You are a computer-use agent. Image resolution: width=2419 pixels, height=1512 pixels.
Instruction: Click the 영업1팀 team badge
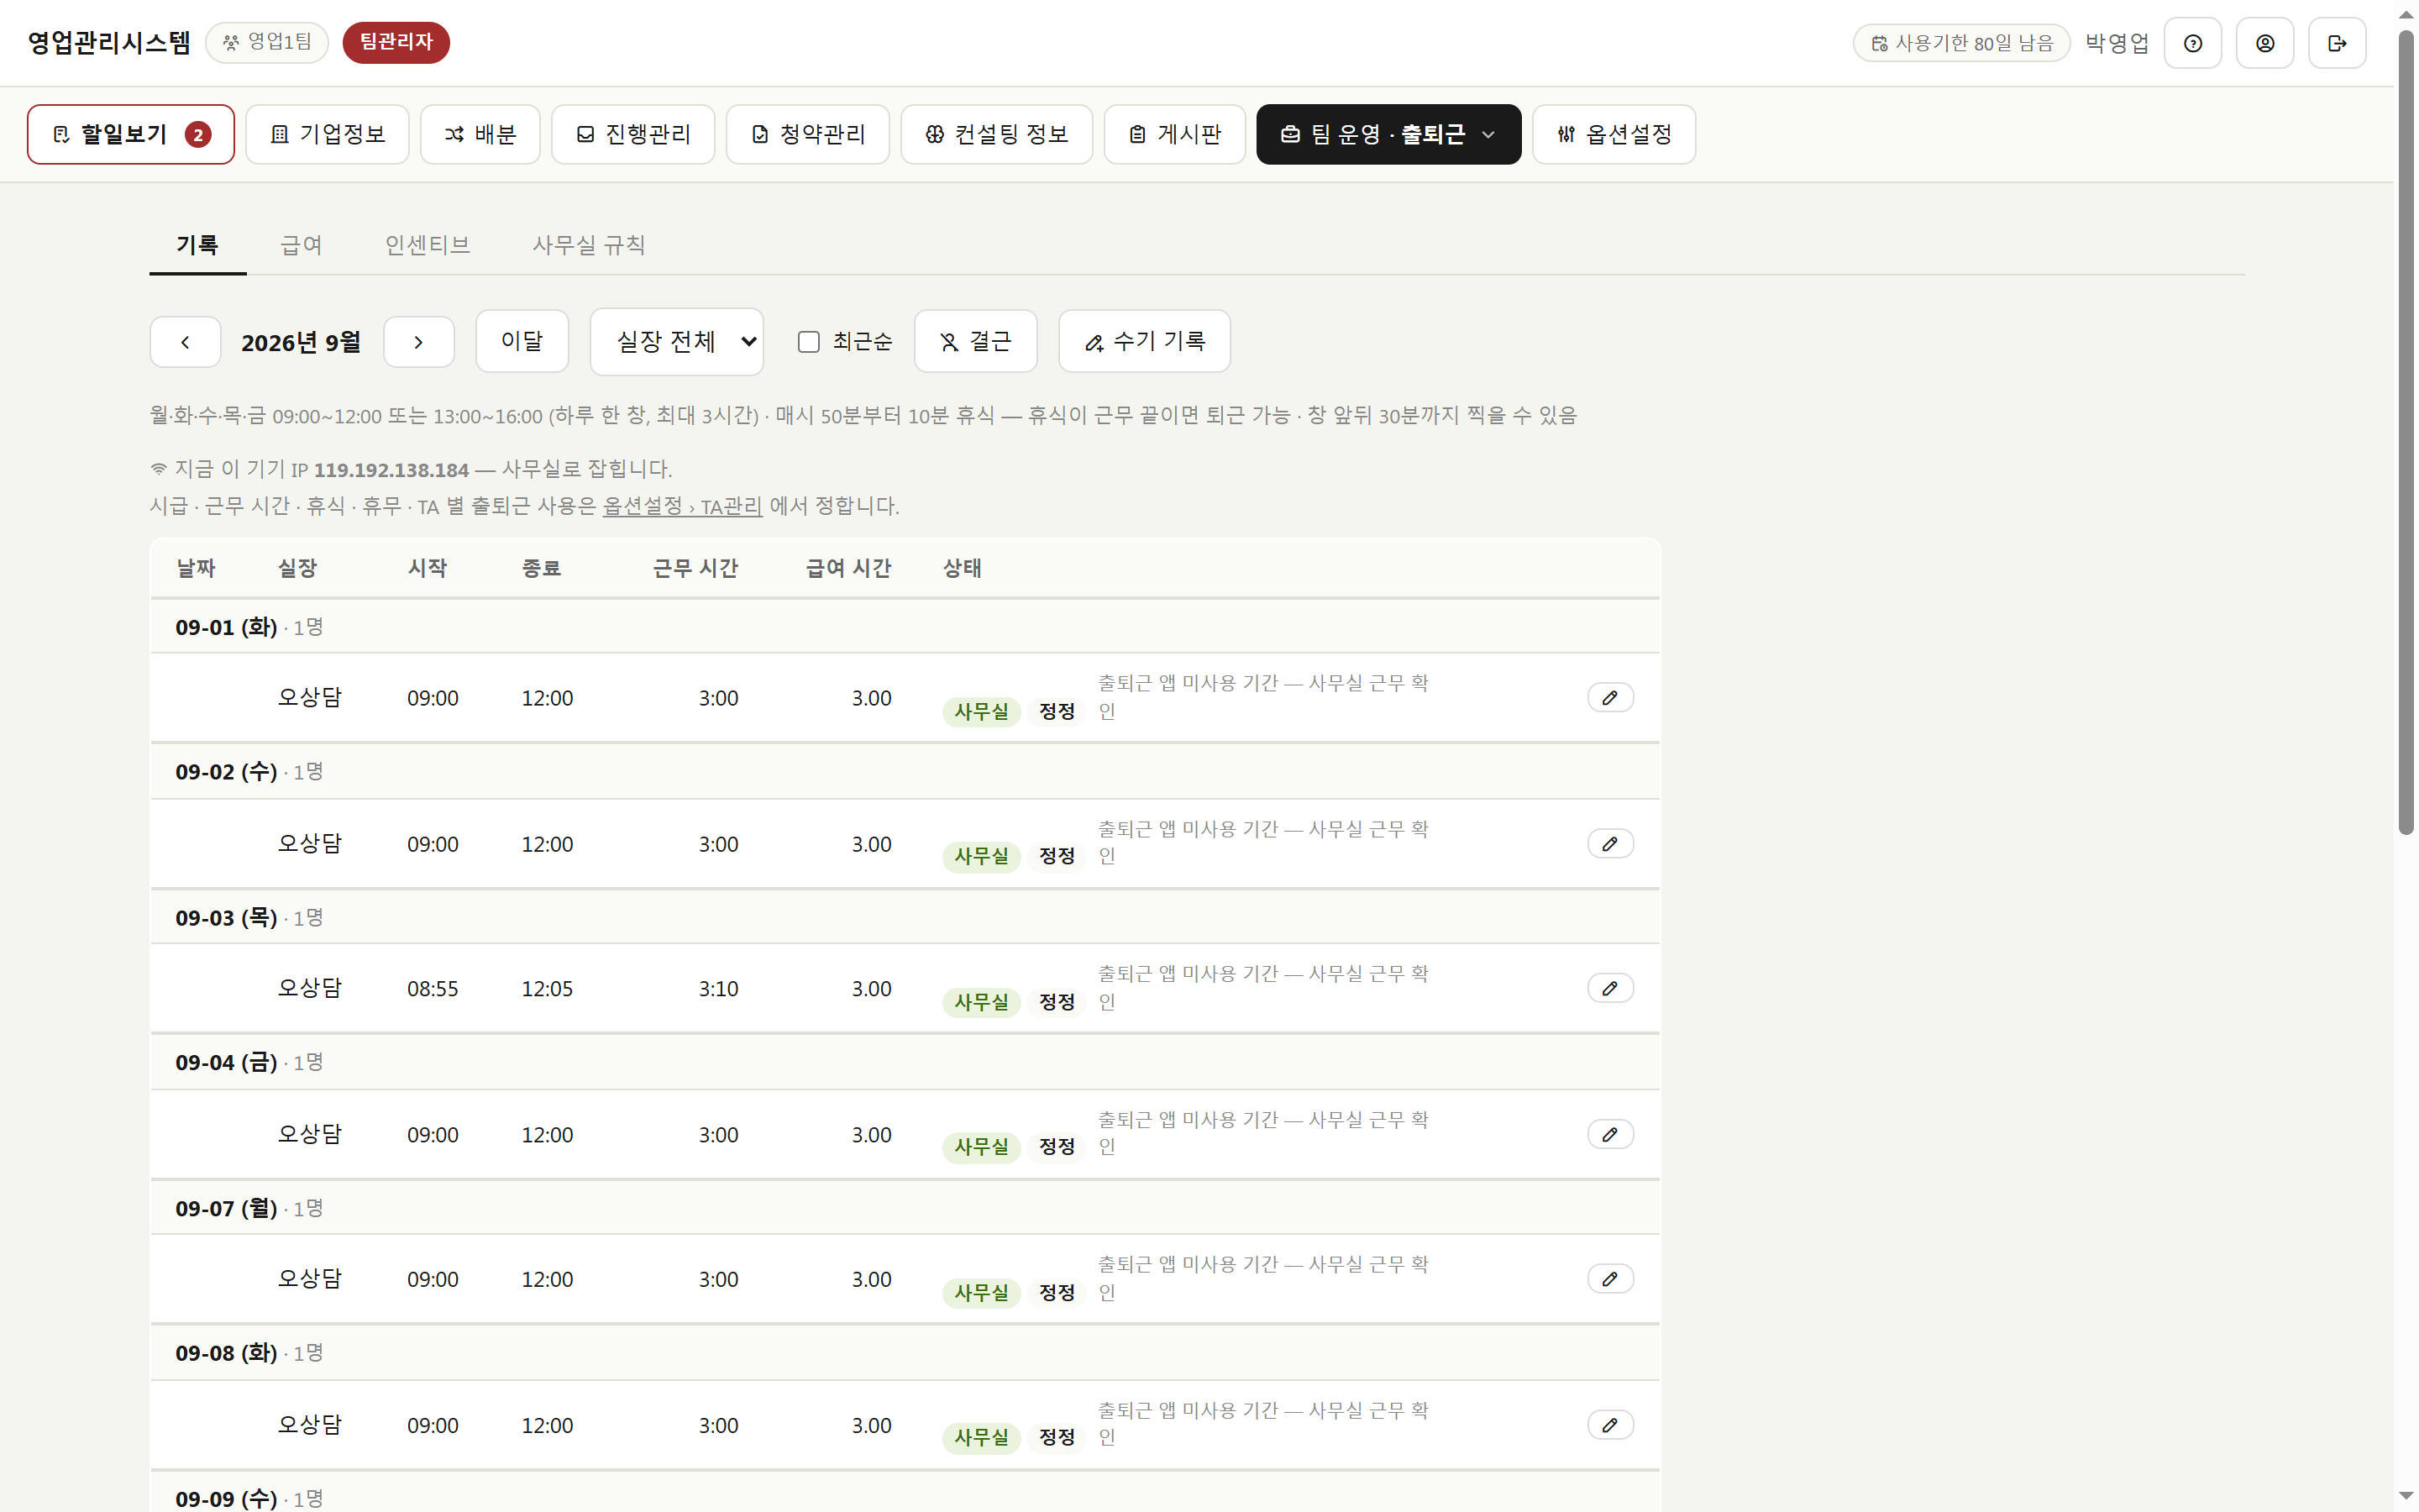pyautogui.click(x=267, y=42)
